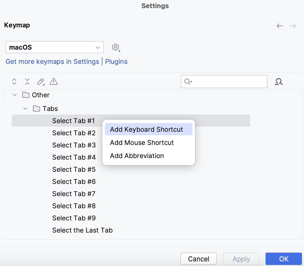Open Get more keymaps in Settings link
304x266 pixels.
click(x=66, y=61)
